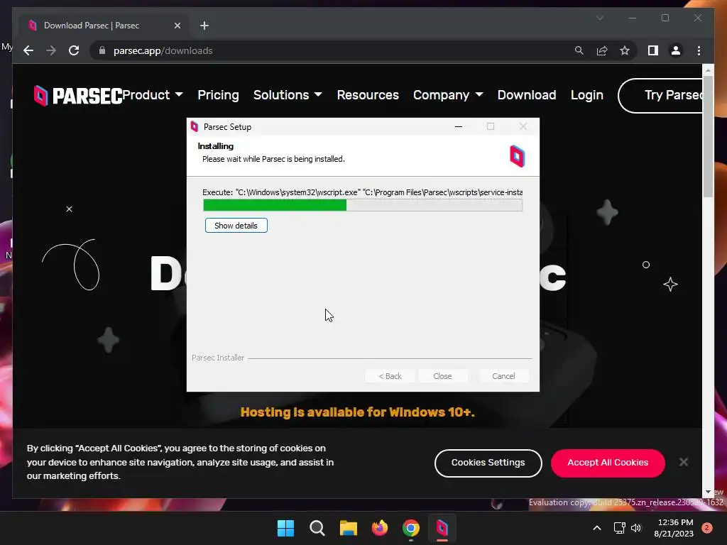Expand the Product dropdown menu

pyautogui.click(x=153, y=95)
